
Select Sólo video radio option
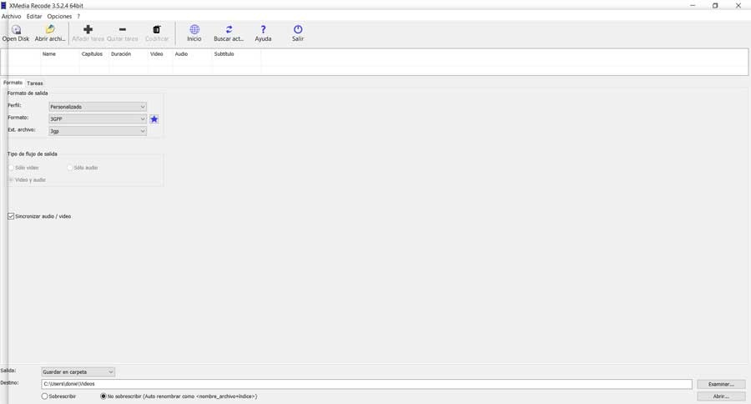pos(11,168)
